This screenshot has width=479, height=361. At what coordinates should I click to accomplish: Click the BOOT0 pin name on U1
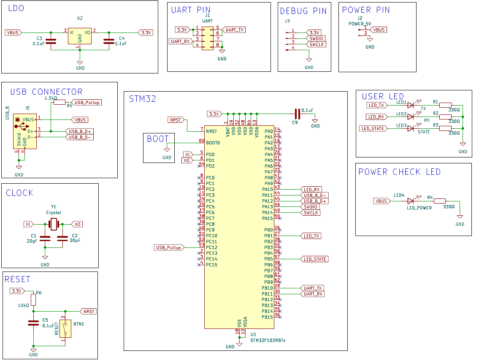coord(213,143)
